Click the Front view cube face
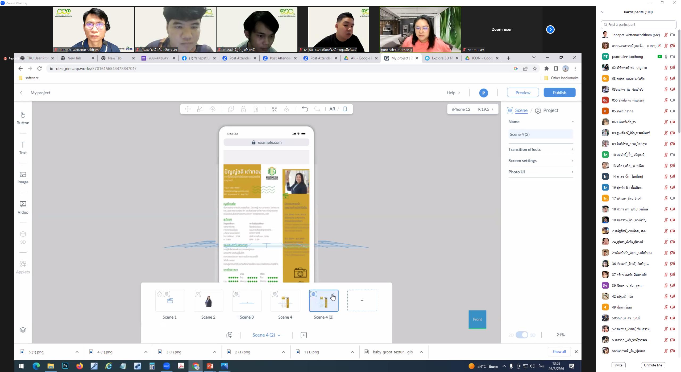This screenshot has width=681, height=372. (x=477, y=319)
